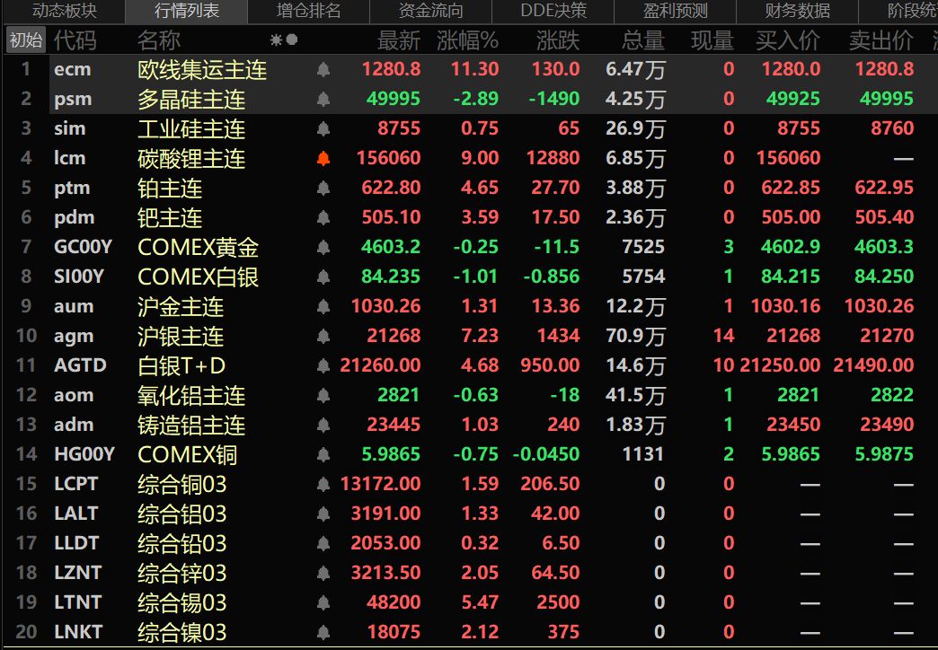938x650 pixels.
Task: Click the alert bell for 钯主连
Action: coord(323,217)
